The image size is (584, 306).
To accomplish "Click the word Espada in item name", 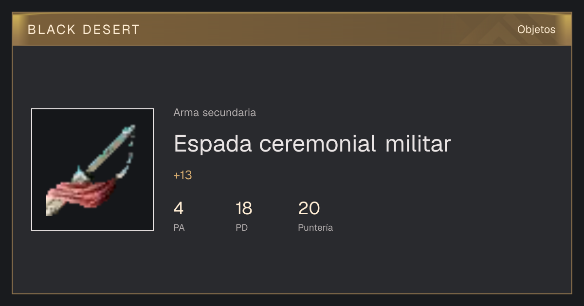I will point(213,145).
